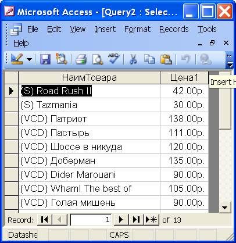Click the price cell 42.00р.
Viewport: 236px width, 243px height.
click(x=184, y=91)
